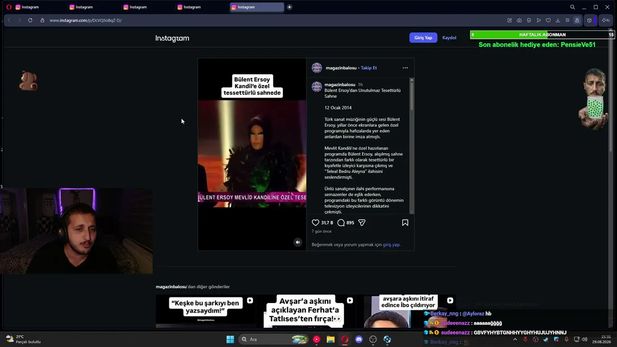This screenshot has width=617, height=347.
Task: Open Discord from the taskbar
Action: 359,339
